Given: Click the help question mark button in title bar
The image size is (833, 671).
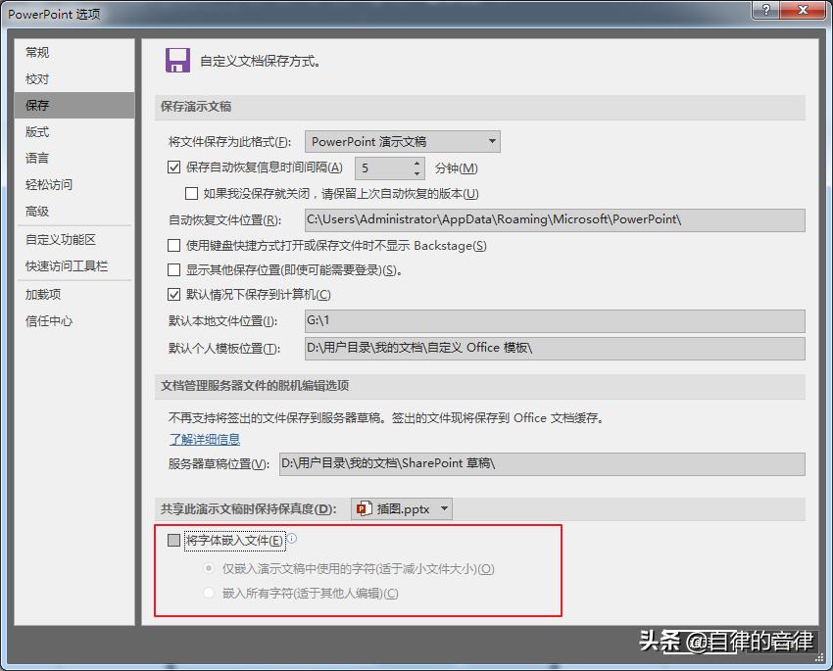Looking at the screenshot, I should coord(766,9).
